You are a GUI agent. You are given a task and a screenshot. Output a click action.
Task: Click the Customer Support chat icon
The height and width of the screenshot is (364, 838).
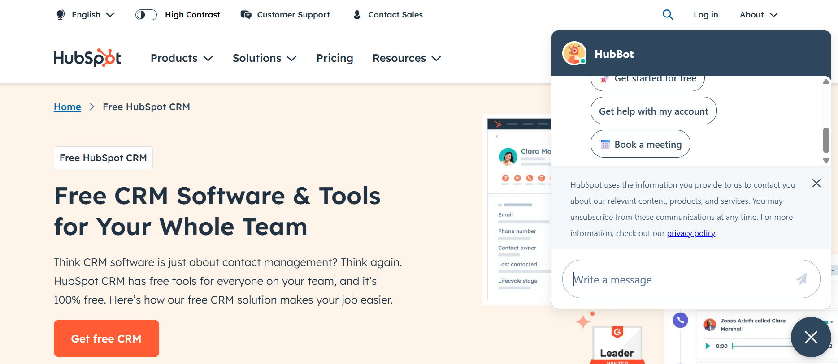[x=246, y=15]
